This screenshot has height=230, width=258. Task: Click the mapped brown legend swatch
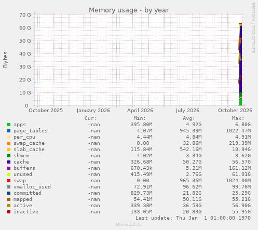click(x=9, y=199)
